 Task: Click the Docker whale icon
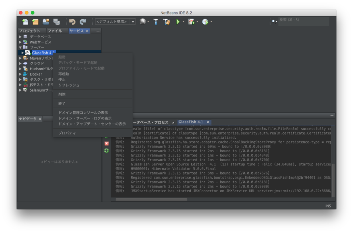pos(25,74)
